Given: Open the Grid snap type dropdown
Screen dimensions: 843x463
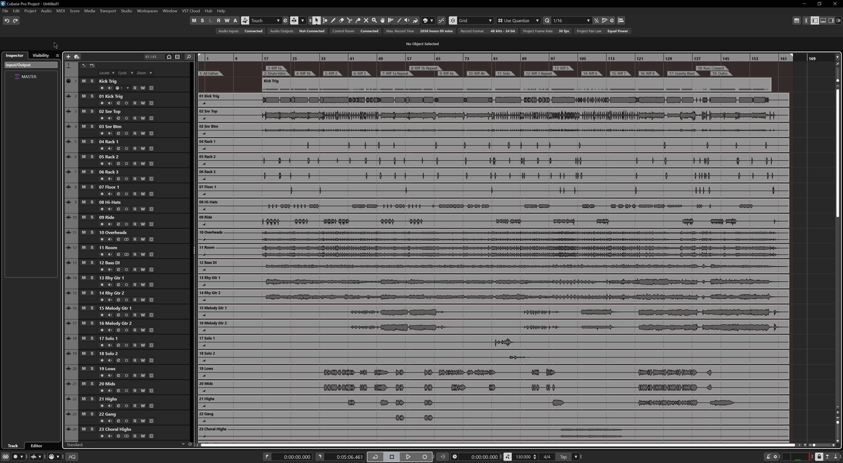Looking at the screenshot, I should (475, 20).
